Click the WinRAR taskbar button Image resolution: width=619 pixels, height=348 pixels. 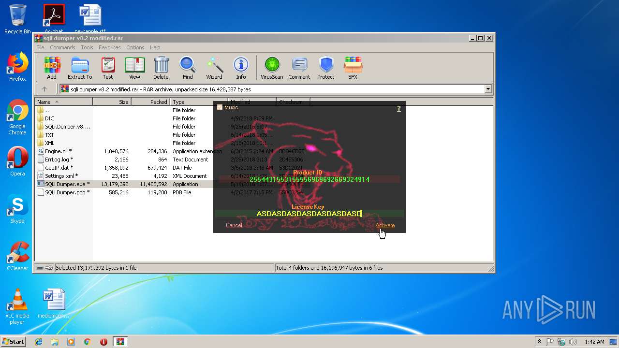tap(120, 342)
